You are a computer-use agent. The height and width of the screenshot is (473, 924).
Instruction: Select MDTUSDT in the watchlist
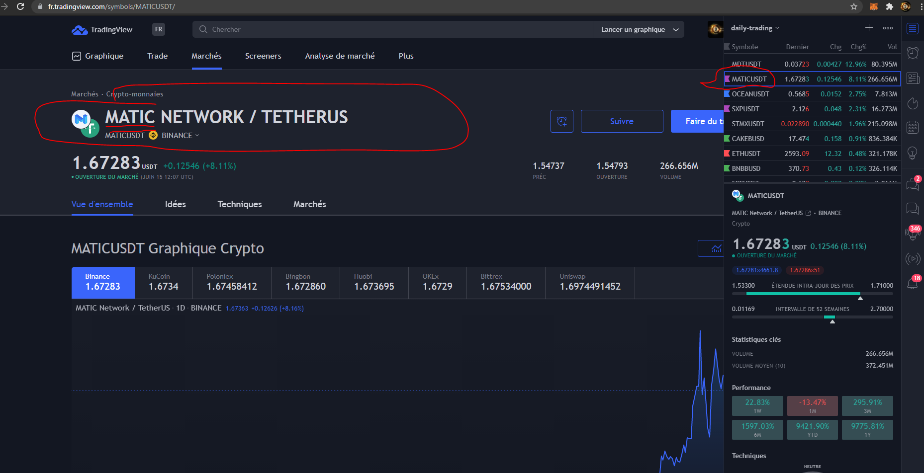point(812,64)
